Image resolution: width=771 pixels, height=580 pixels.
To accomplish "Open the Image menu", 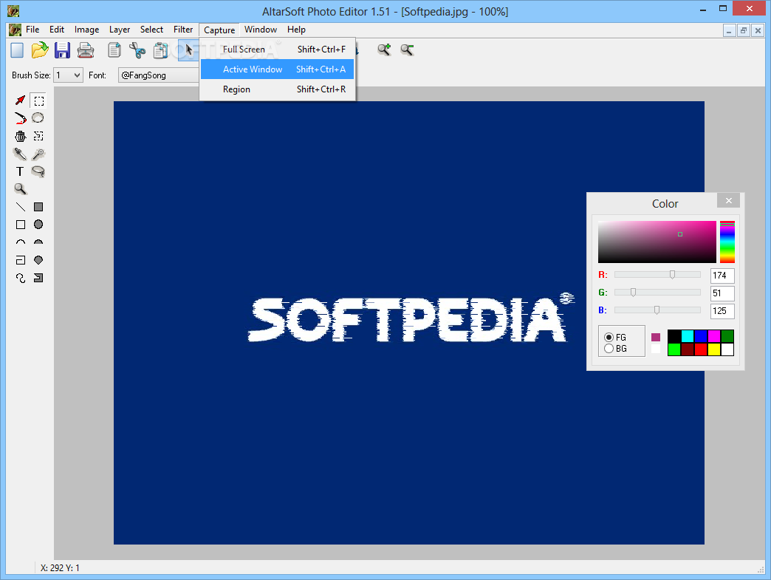I will [86, 30].
